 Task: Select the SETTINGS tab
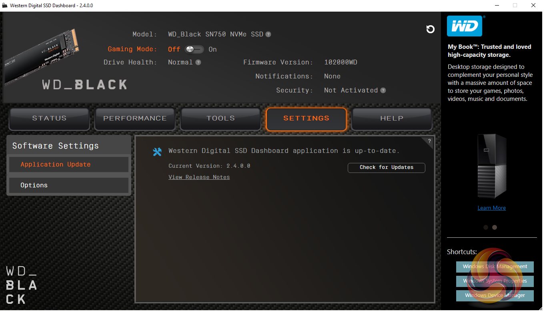pos(306,118)
